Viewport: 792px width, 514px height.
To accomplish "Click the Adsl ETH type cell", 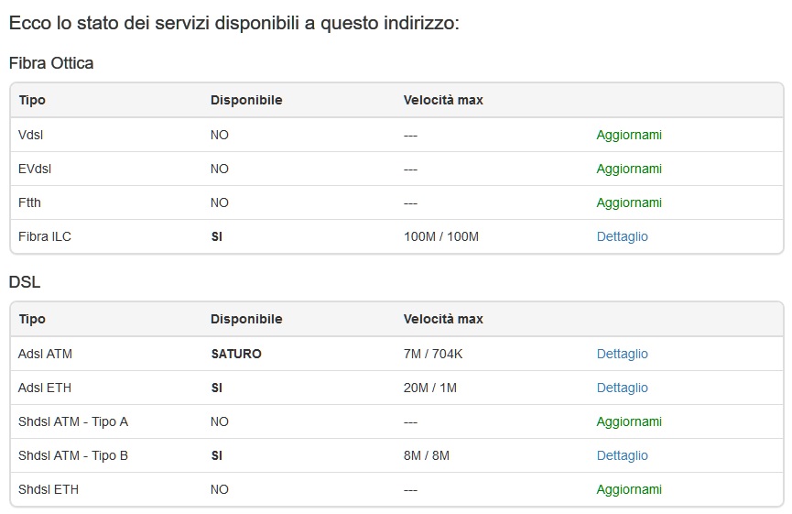I will (x=44, y=388).
